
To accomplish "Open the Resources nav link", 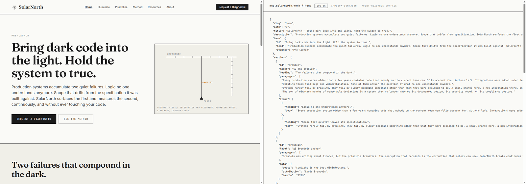I will [x=154, y=7].
